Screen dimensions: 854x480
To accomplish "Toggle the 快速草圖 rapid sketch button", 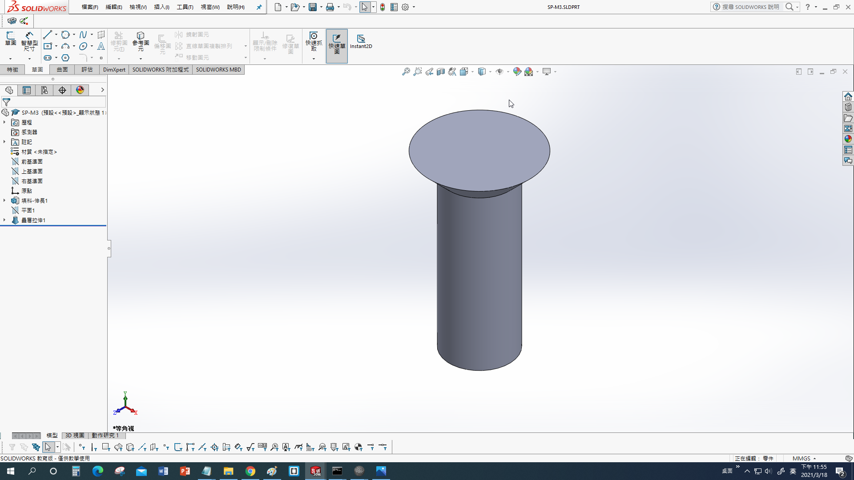I will [x=337, y=46].
